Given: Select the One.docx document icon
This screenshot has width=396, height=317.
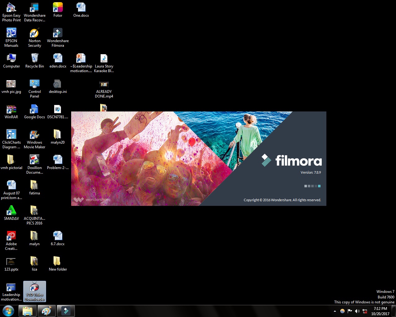Looking at the screenshot, I should coord(81,10).
